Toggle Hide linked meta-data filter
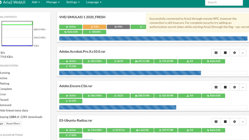 pyautogui.click(x=14, y=111)
